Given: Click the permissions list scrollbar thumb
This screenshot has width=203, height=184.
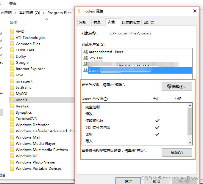Looking at the screenshot, I should click(x=190, y=121).
